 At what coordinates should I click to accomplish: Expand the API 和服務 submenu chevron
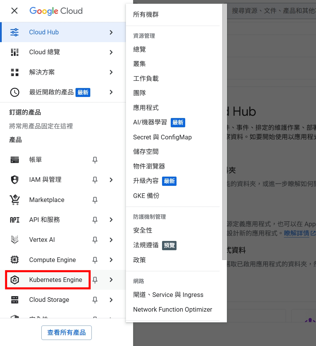click(111, 220)
